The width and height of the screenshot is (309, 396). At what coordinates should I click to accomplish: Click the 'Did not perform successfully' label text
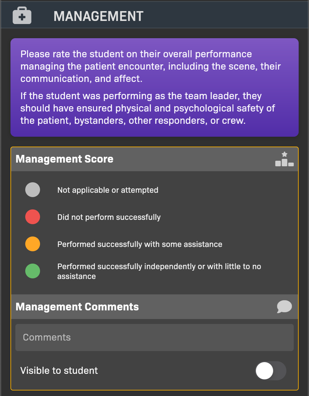[x=109, y=217]
